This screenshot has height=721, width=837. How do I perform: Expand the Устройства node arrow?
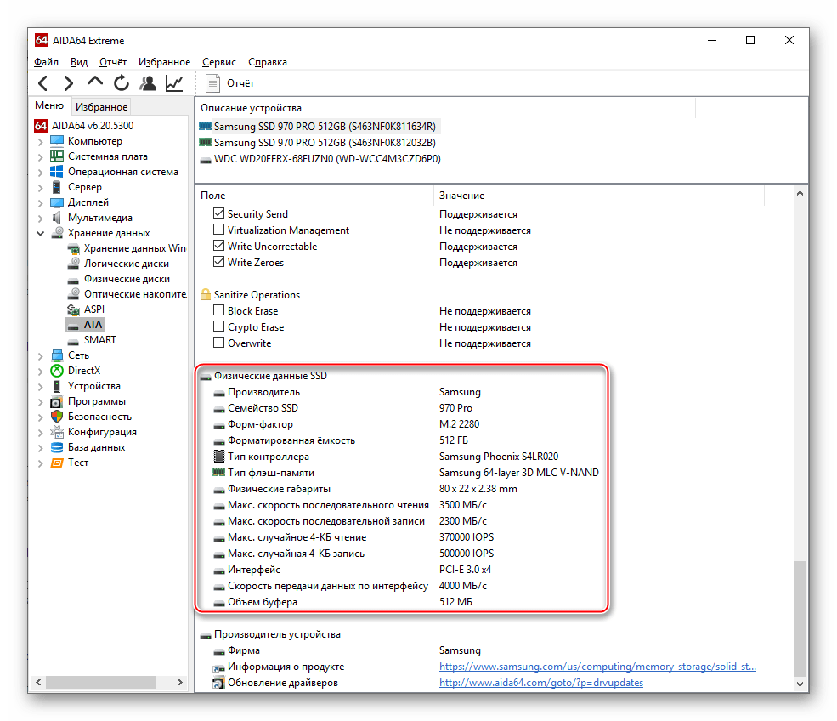(41, 386)
